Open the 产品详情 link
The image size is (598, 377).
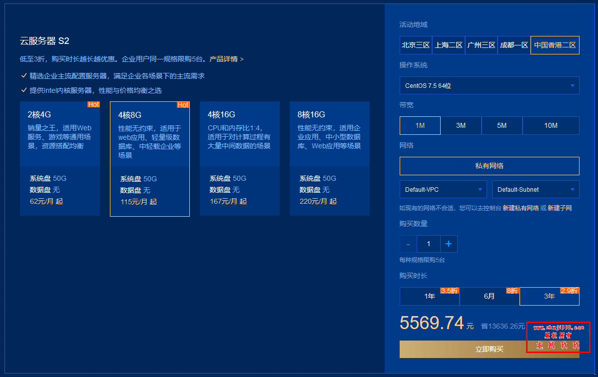[226, 59]
